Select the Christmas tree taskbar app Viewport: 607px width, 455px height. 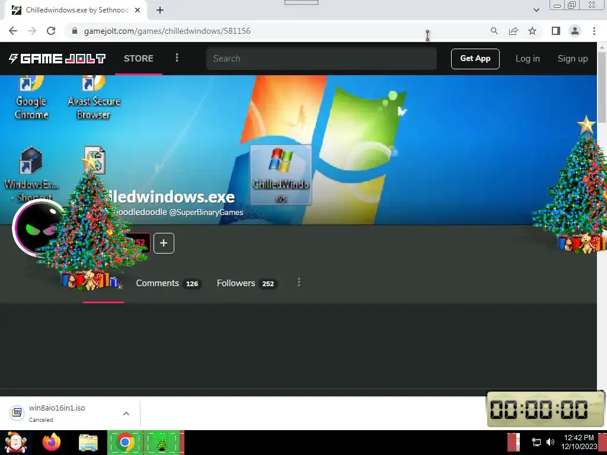tap(162, 443)
